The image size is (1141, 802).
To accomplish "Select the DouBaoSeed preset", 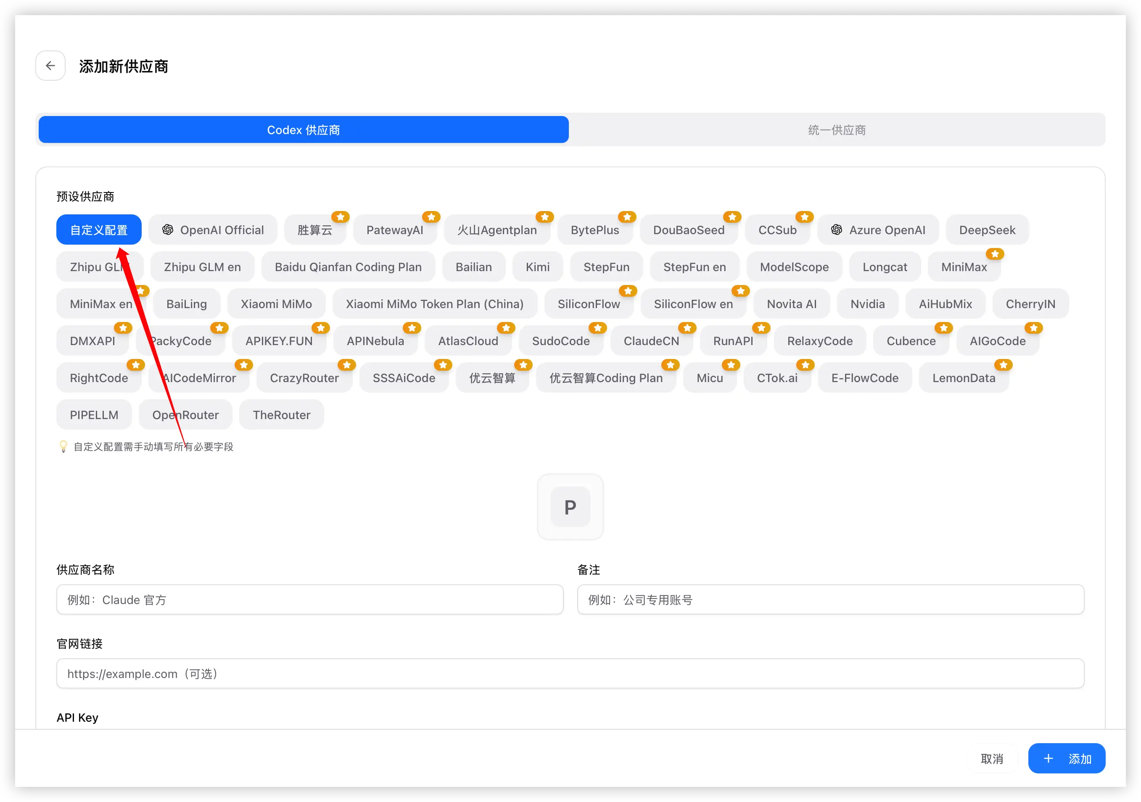I will click(x=689, y=230).
